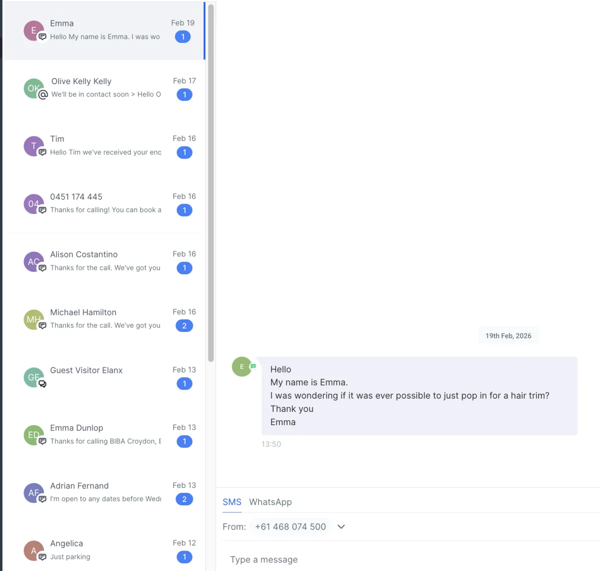This screenshot has width=600, height=571.
Task: Click Olive Kelly Kelly's email @ channel icon
Action: [x=43, y=94]
